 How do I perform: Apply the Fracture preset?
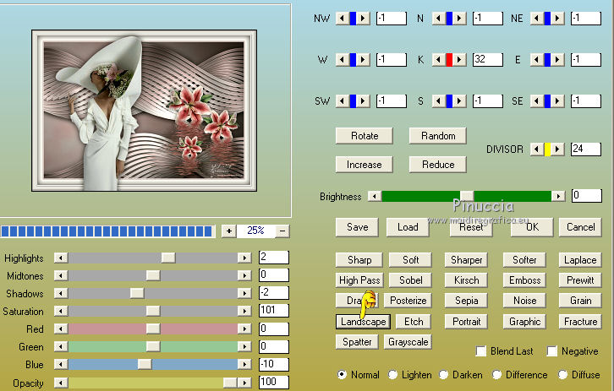click(580, 322)
